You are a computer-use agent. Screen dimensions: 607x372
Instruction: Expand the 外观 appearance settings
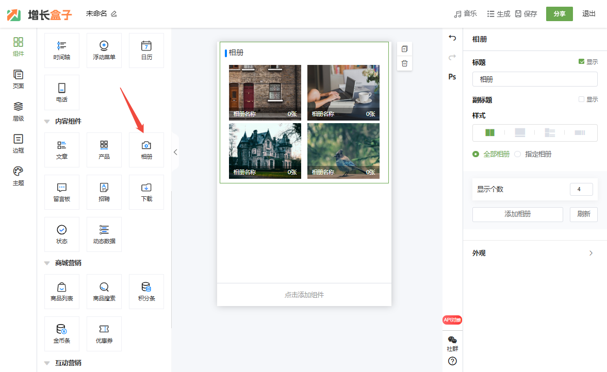(x=535, y=253)
